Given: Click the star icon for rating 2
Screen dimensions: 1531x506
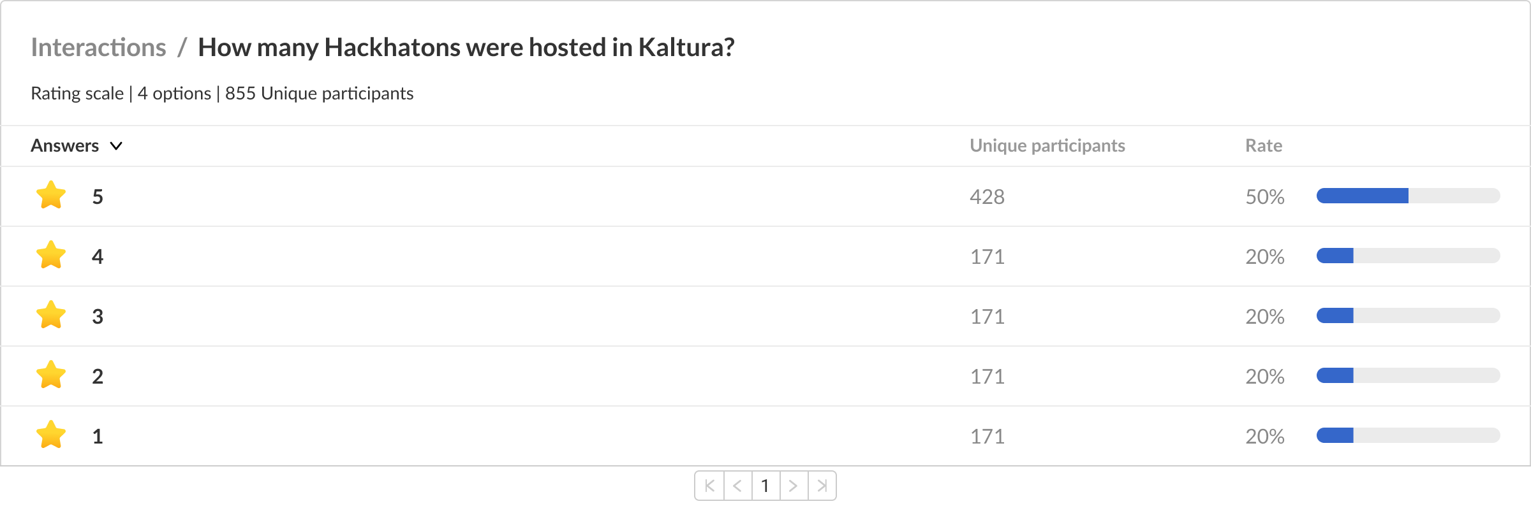Looking at the screenshot, I should 51,375.
